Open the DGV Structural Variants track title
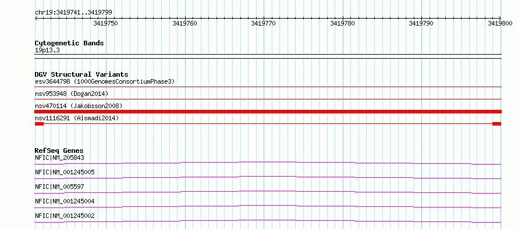This screenshot has width=518, height=229. [81, 74]
